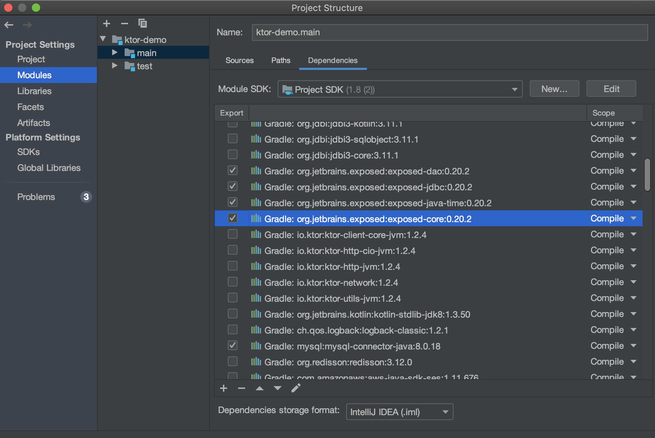The width and height of the screenshot is (655, 438).
Task: Remove selected module using the minus icon
Action: (x=124, y=24)
